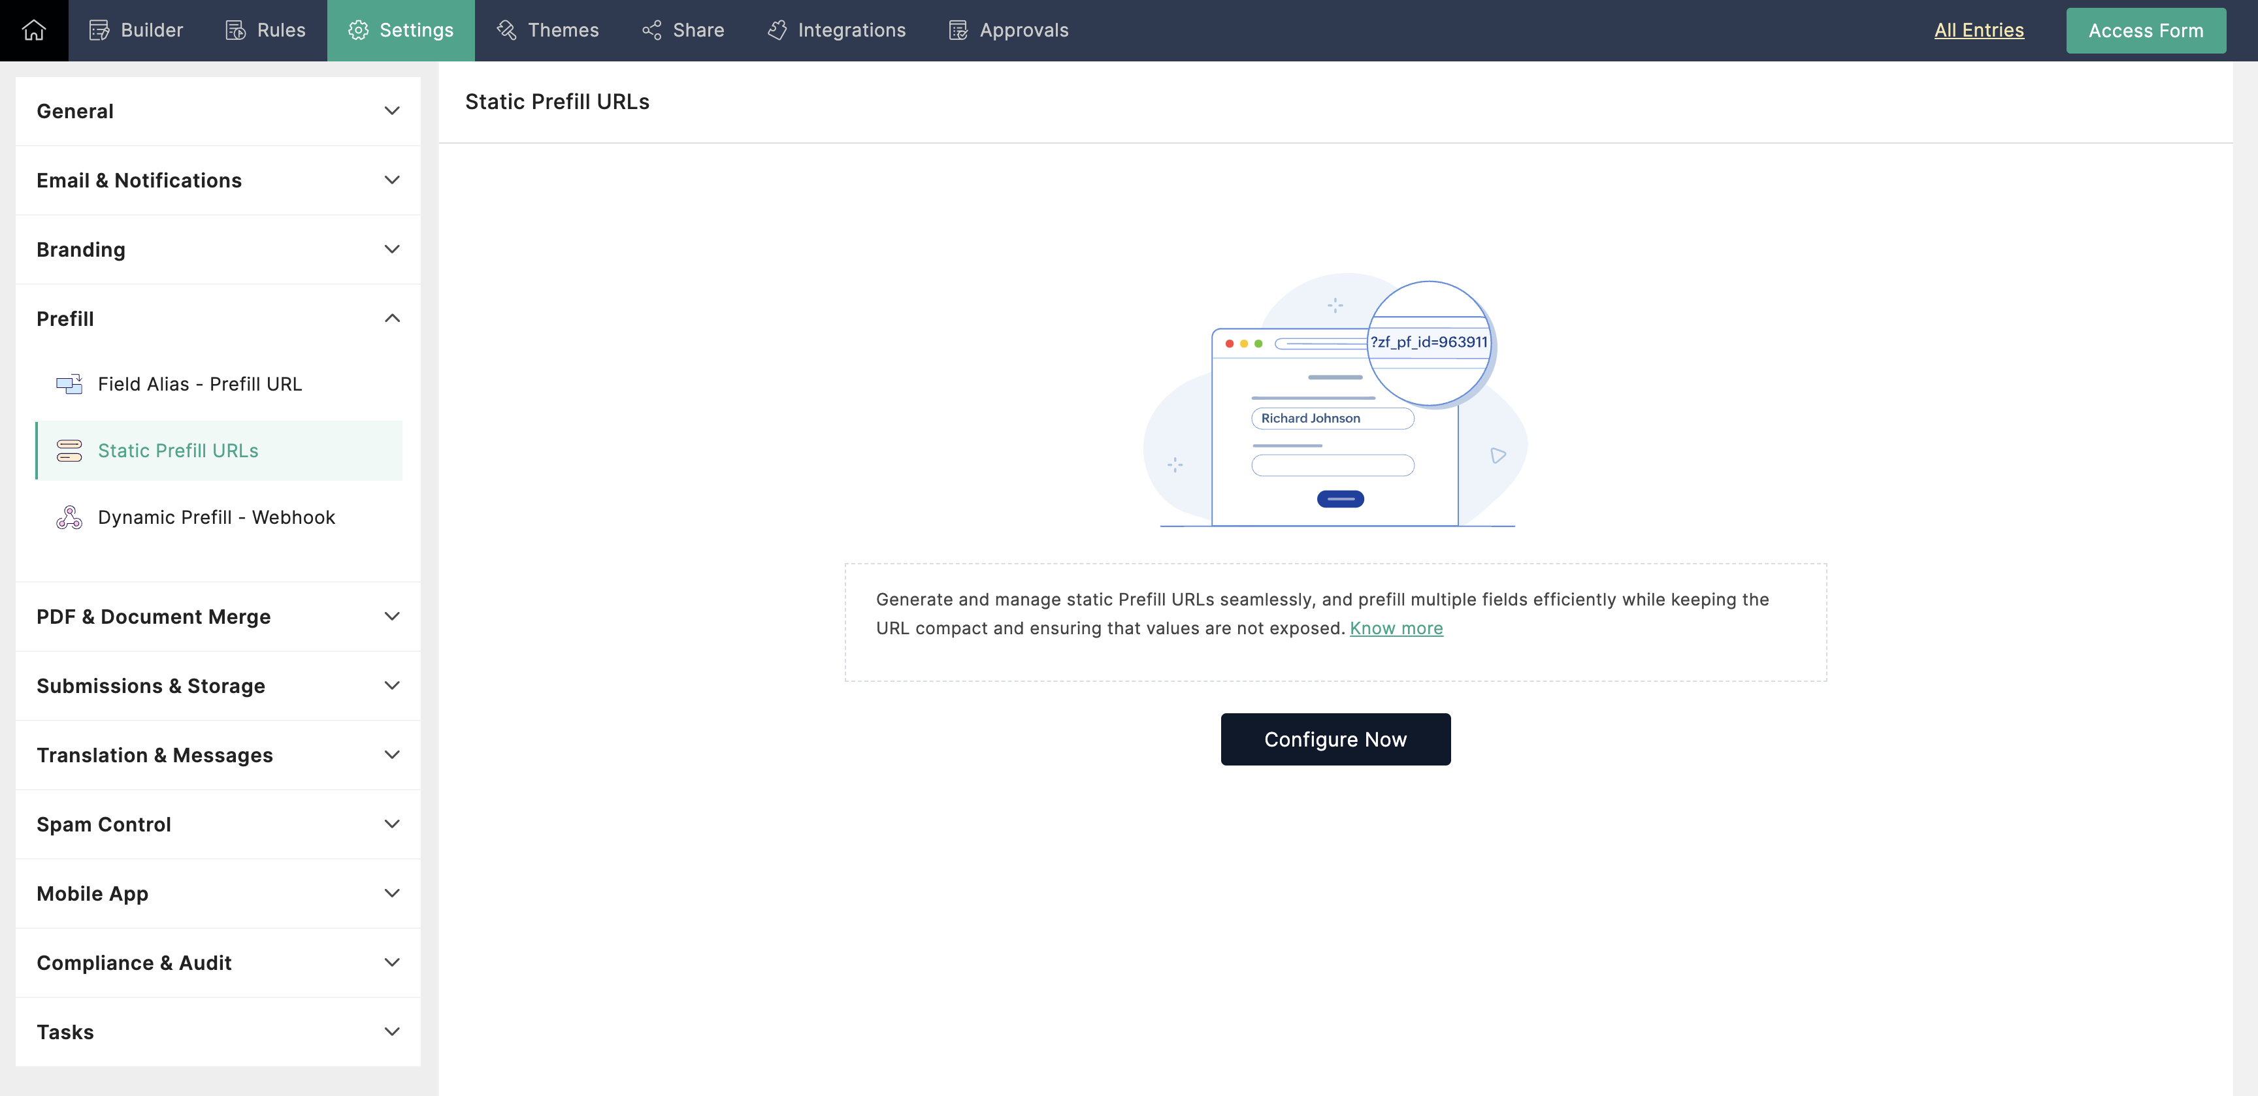Viewport: 2258px width, 1096px height.
Task: Expand the PDF & Document Merge section
Action: pos(218,617)
